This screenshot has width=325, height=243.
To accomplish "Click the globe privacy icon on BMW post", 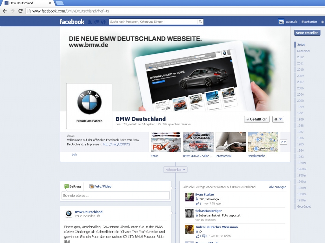I will (x=98, y=216).
